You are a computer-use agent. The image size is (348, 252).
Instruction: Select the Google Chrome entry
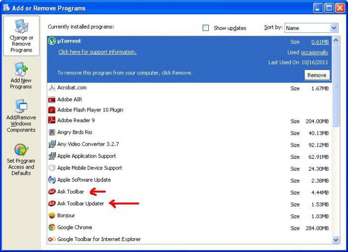[x=189, y=227]
